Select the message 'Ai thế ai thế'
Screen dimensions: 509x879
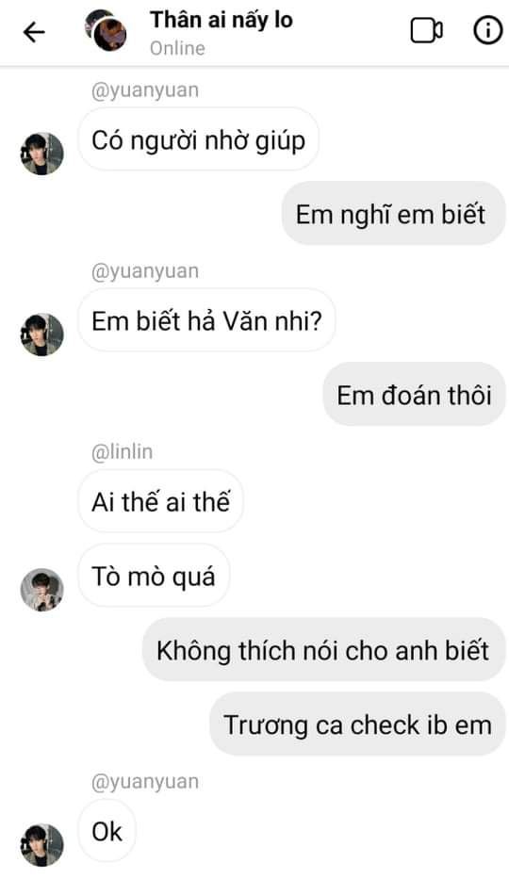pyautogui.click(x=160, y=501)
